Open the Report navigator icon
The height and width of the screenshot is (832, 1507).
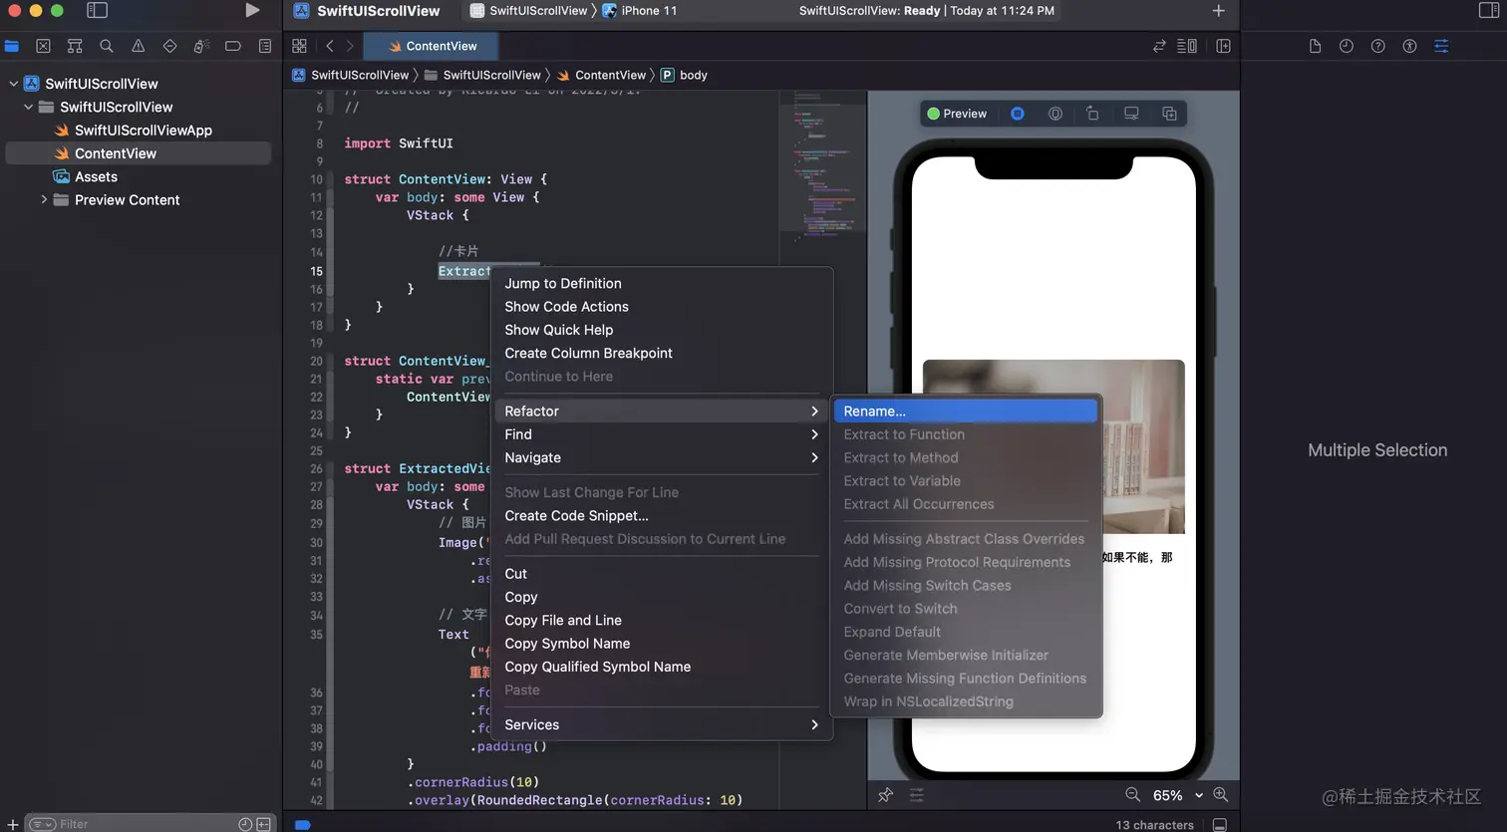(265, 46)
